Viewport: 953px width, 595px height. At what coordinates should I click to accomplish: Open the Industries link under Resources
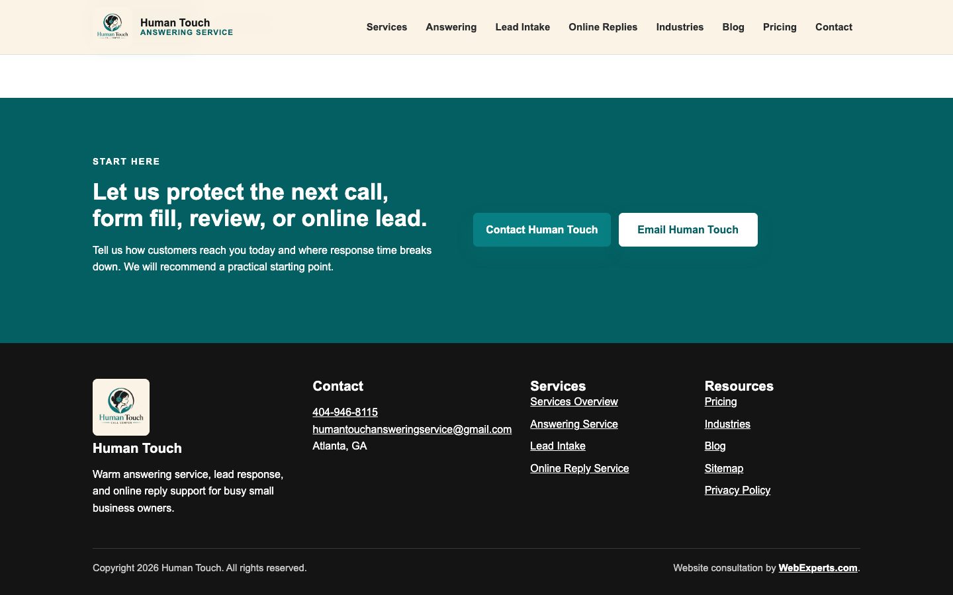click(727, 424)
